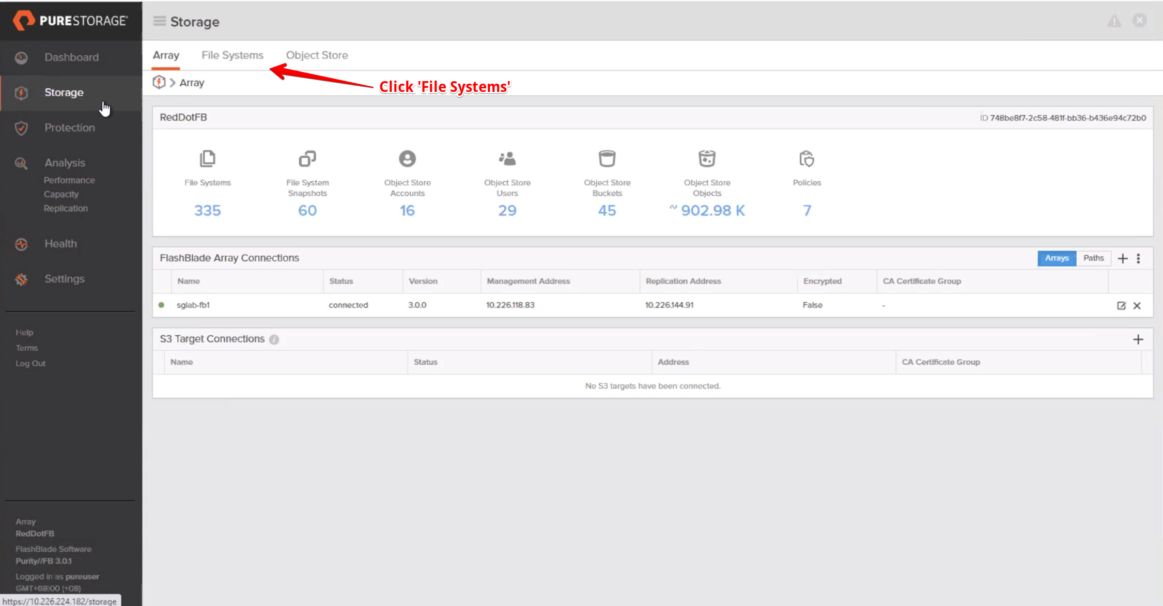Open Health in the sidebar

point(60,243)
